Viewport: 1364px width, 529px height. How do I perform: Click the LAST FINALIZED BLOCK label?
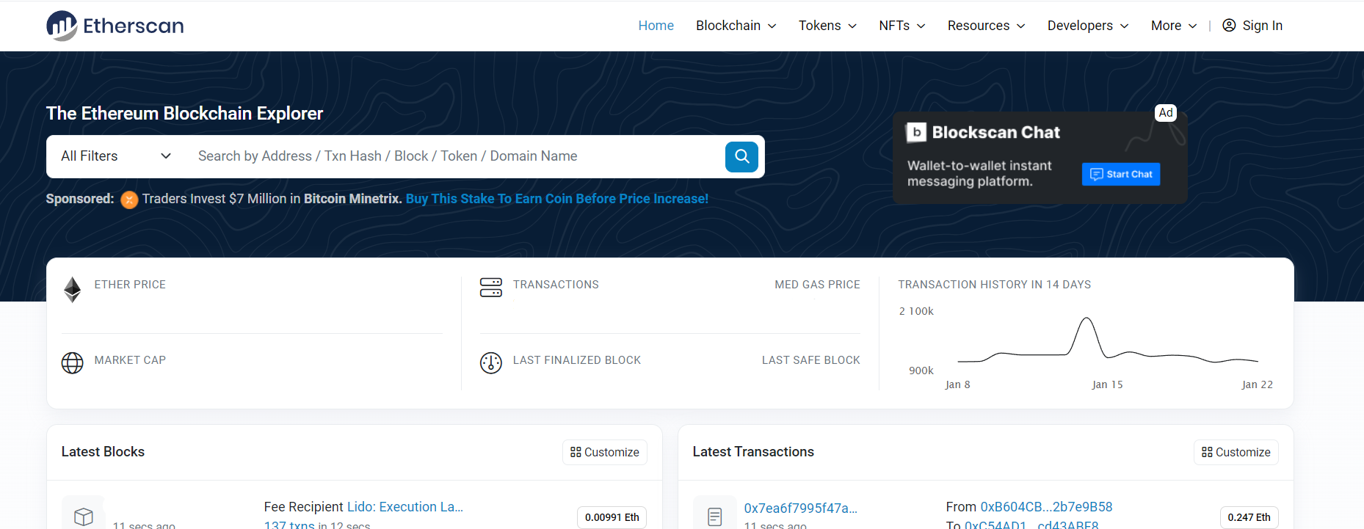tap(577, 360)
